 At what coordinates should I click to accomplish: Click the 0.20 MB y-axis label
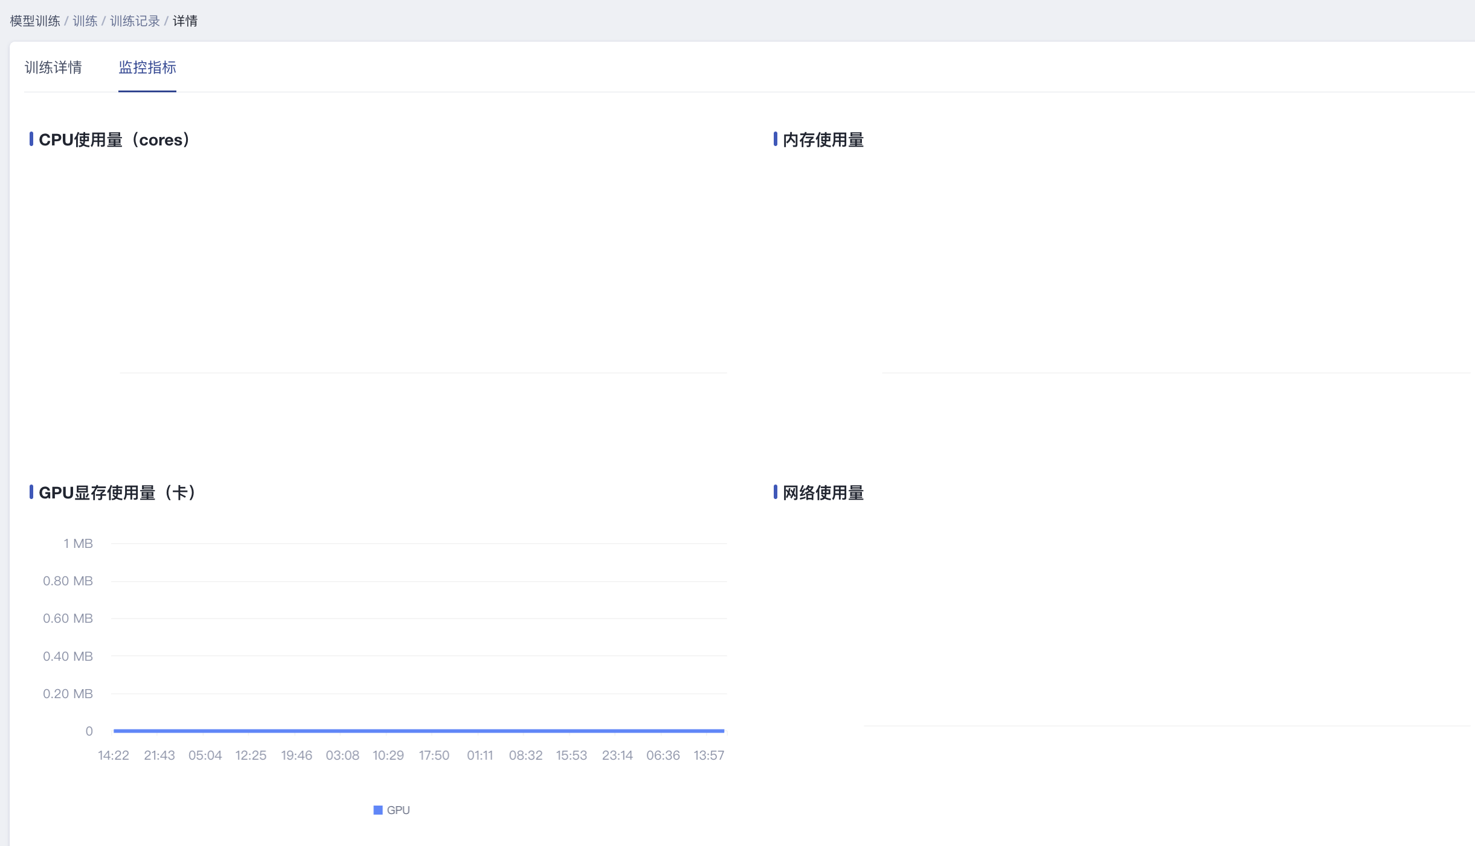click(68, 694)
